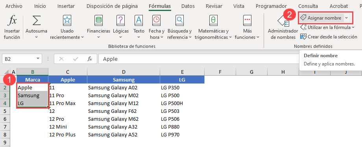Viewport: 362px width, 147px height.
Task: Open Usado recientemente functions
Action: coord(67,27)
